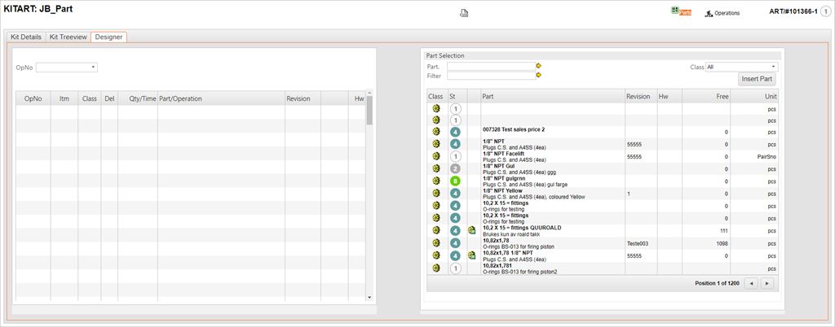Click the yellow arrow beside Part field
This screenshot has height=327, width=835.
pos(538,66)
